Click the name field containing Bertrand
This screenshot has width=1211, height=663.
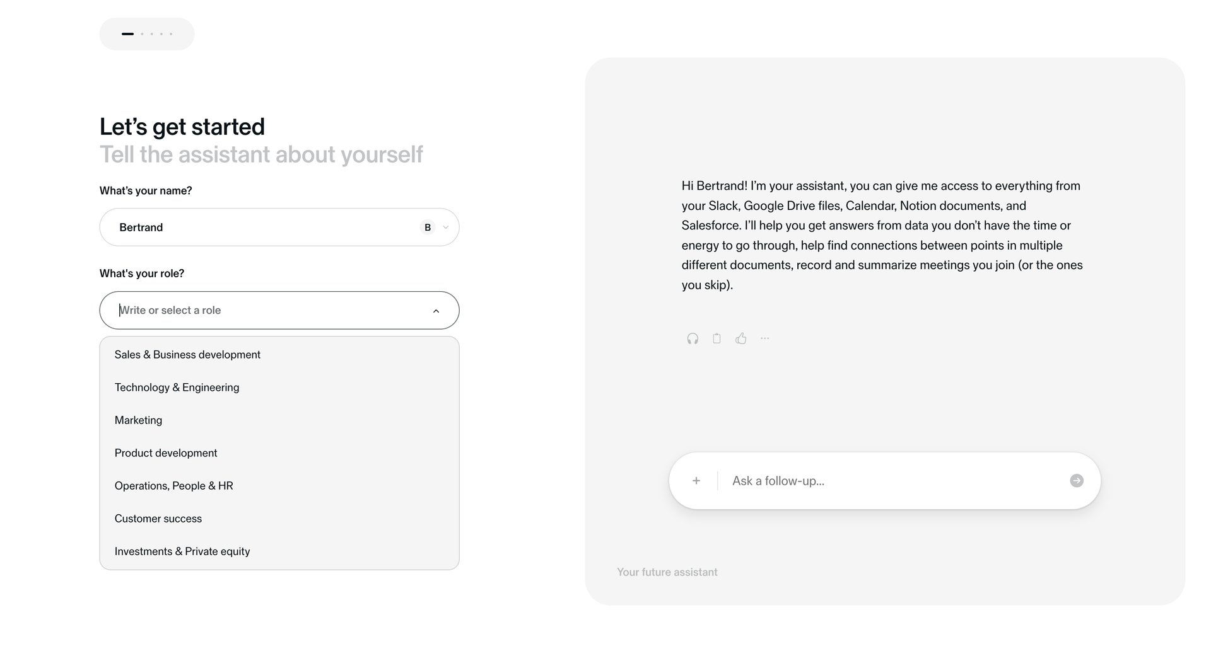tap(252, 227)
